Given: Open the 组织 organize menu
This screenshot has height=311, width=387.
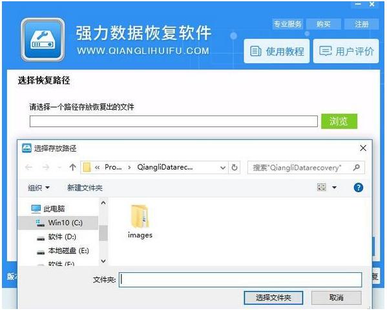Looking at the screenshot, I should click(39, 188).
